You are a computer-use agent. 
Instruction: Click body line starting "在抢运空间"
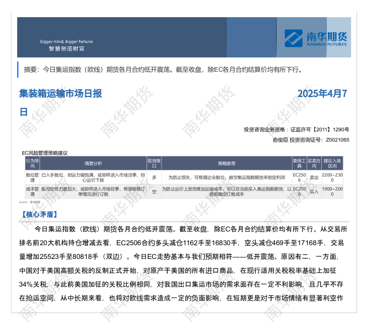[x=181, y=298]
